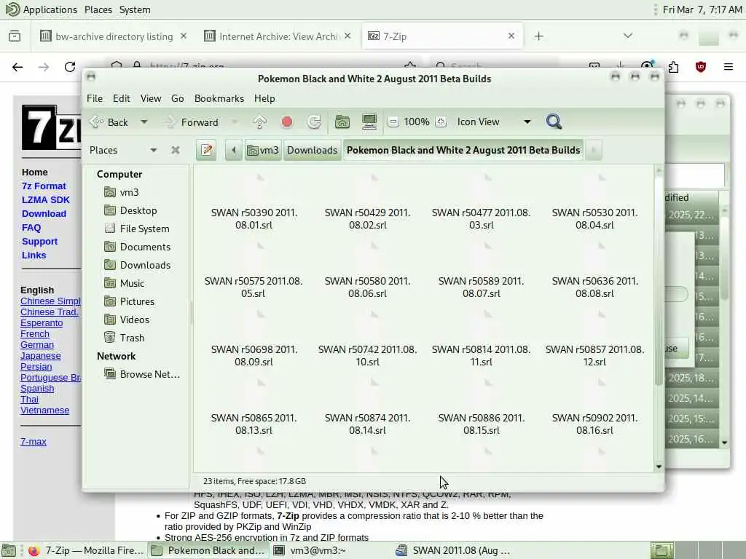Screen dimensions: 746x559
Task: Click the uBlock shield icon
Action: click(701, 67)
